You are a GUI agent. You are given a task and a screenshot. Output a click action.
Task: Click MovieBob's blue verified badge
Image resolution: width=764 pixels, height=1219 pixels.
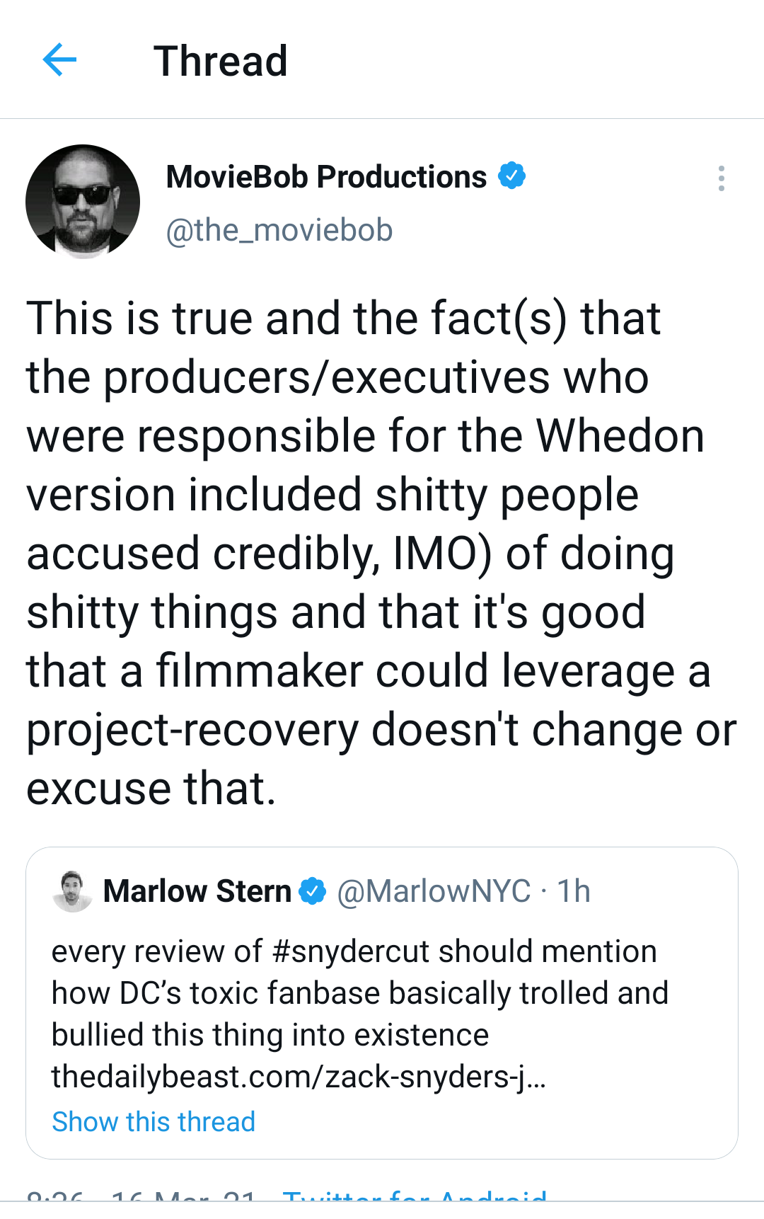point(511,176)
